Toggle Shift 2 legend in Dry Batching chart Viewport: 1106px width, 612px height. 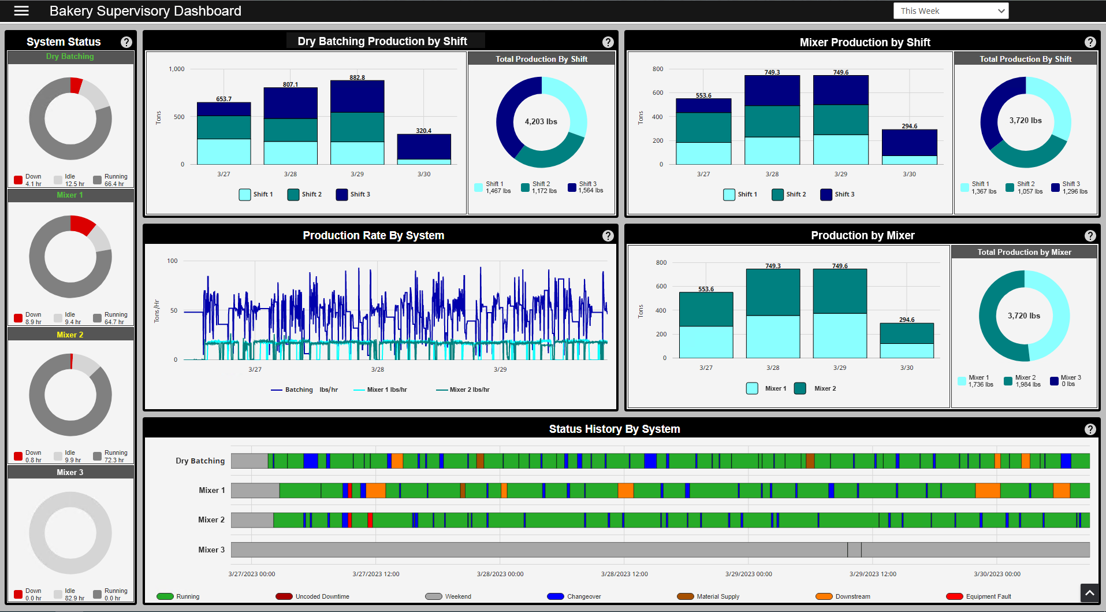[304, 194]
